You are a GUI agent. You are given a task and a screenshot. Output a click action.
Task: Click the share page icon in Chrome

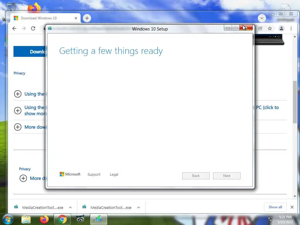click(260, 28)
